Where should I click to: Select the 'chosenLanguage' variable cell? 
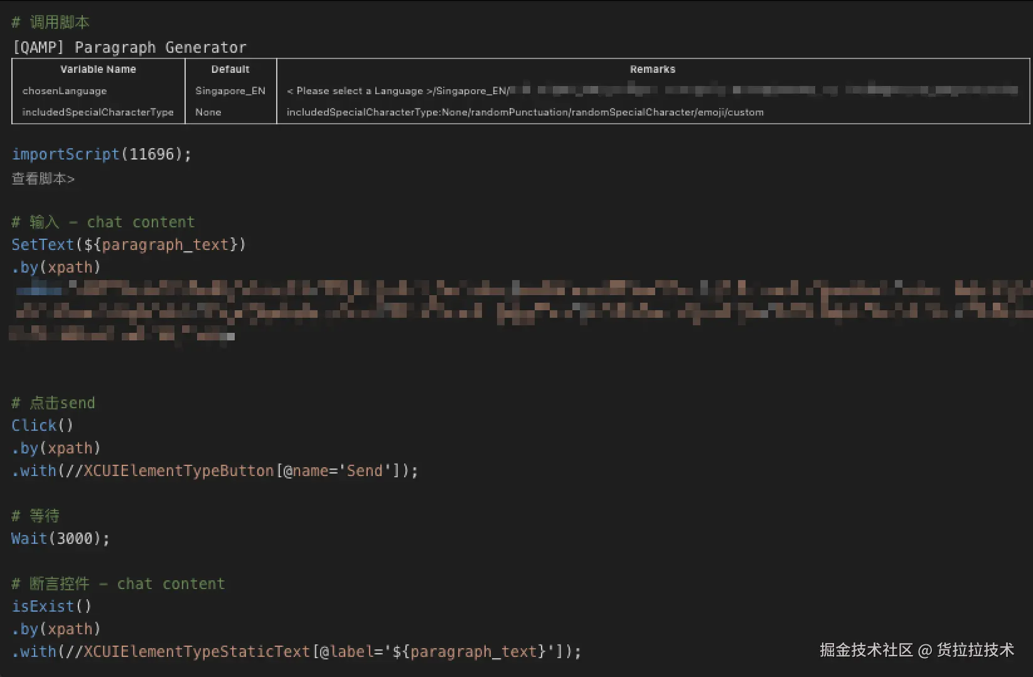click(65, 91)
